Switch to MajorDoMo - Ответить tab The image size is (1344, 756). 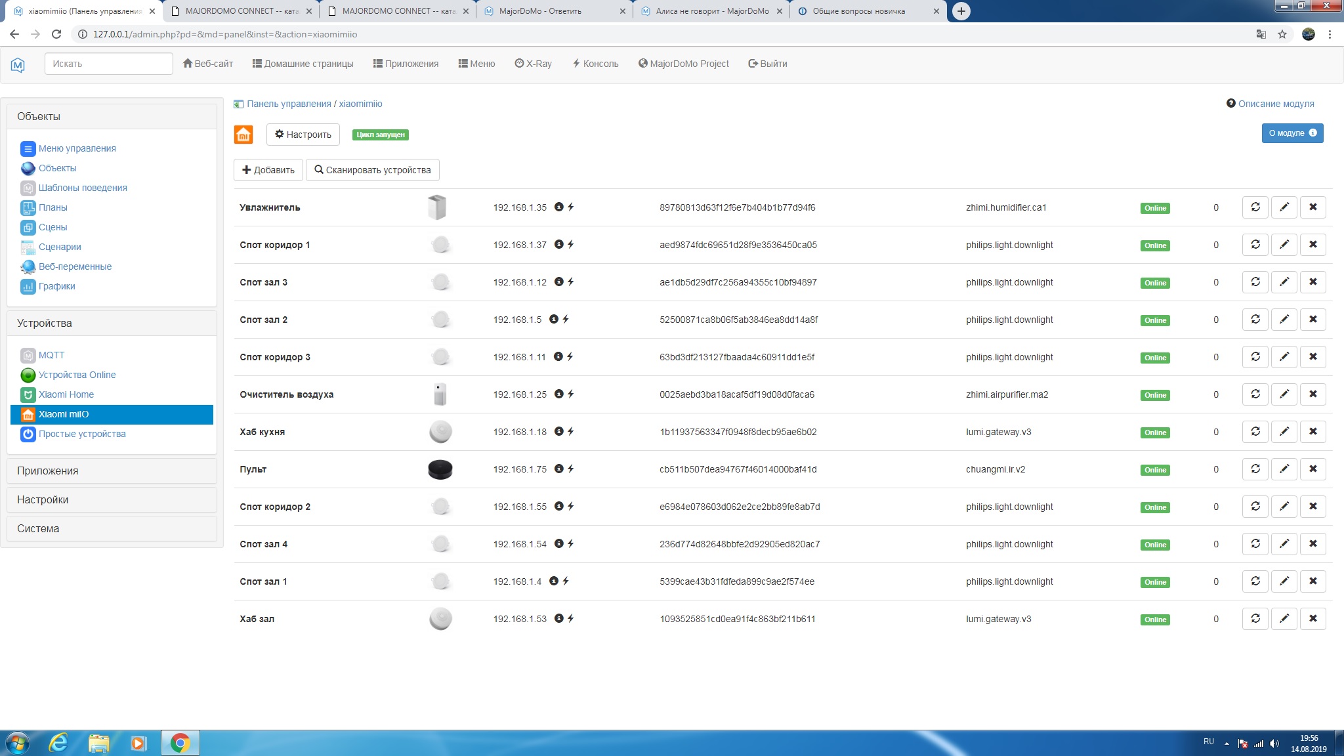pyautogui.click(x=540, y=11)
